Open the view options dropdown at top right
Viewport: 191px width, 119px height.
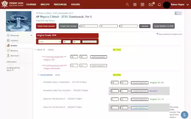click(178, 13)
